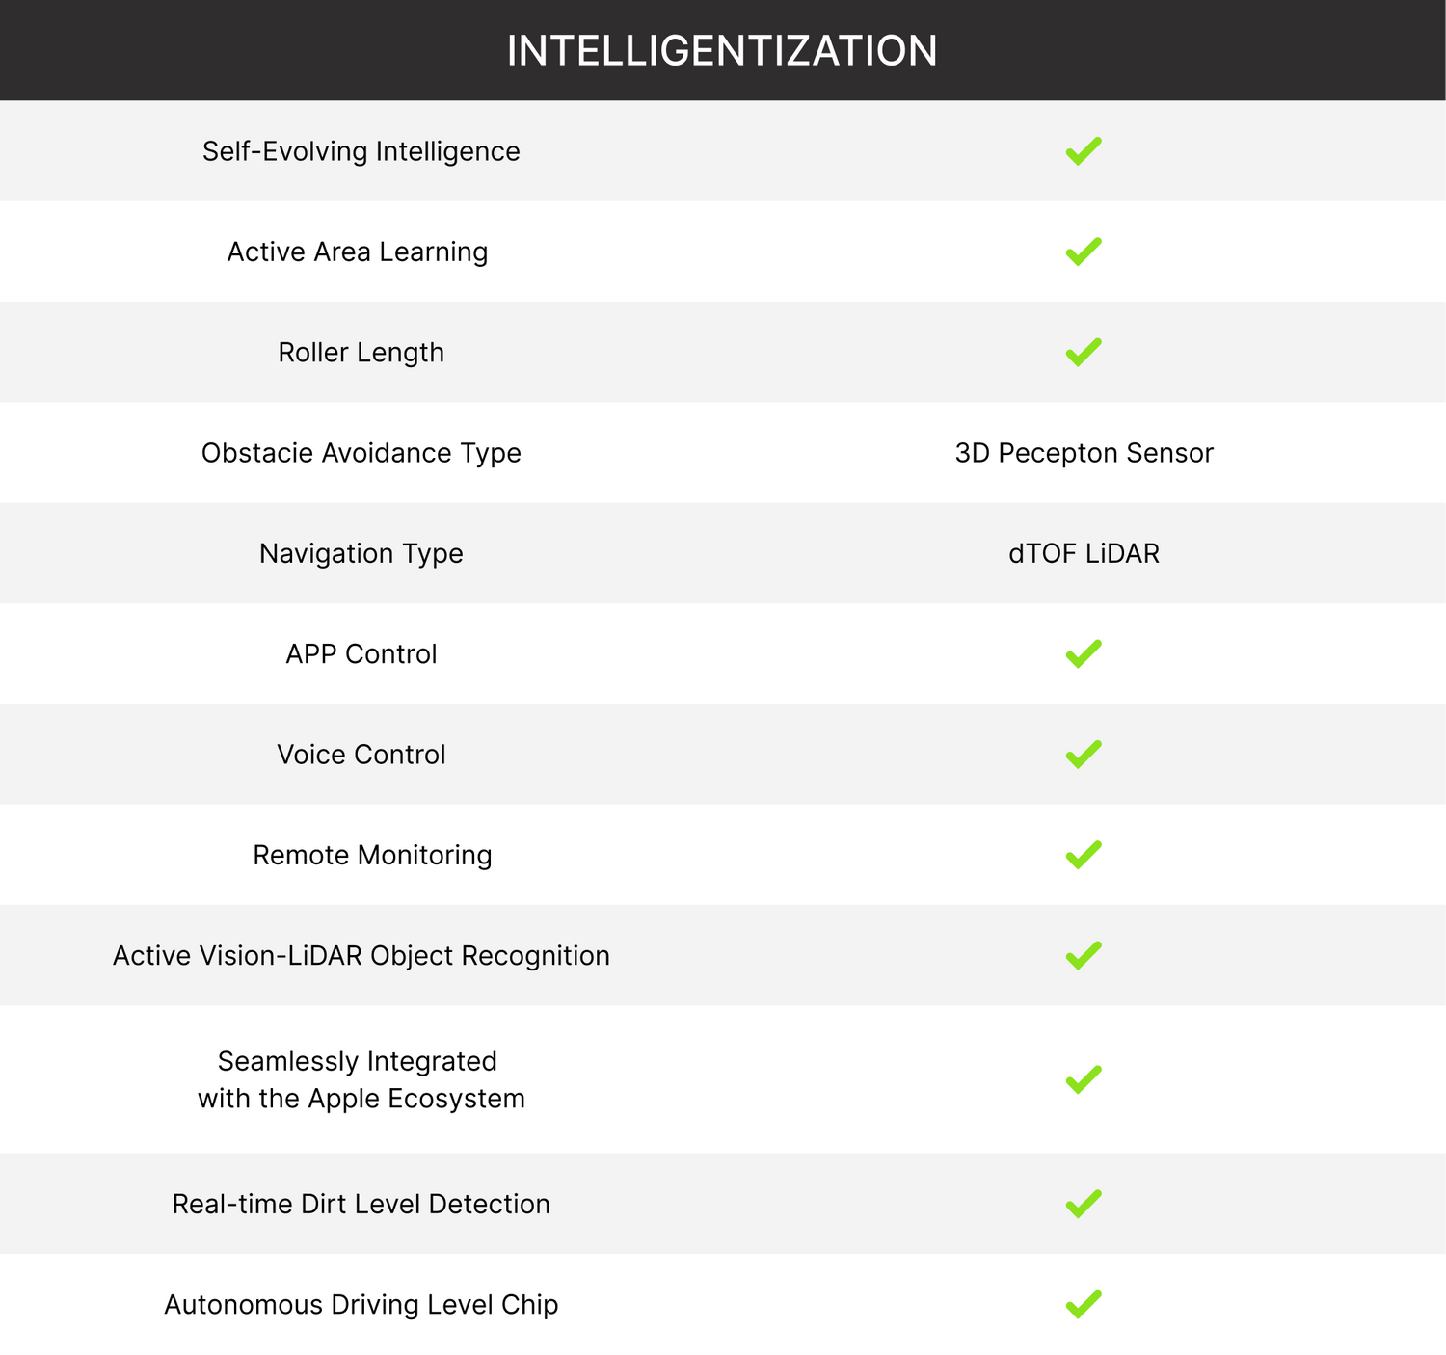Viewport: 1446px width, 1355px height.
Task: Click the Self-Evolving Intelligence label
Action: tap(361, 151)
